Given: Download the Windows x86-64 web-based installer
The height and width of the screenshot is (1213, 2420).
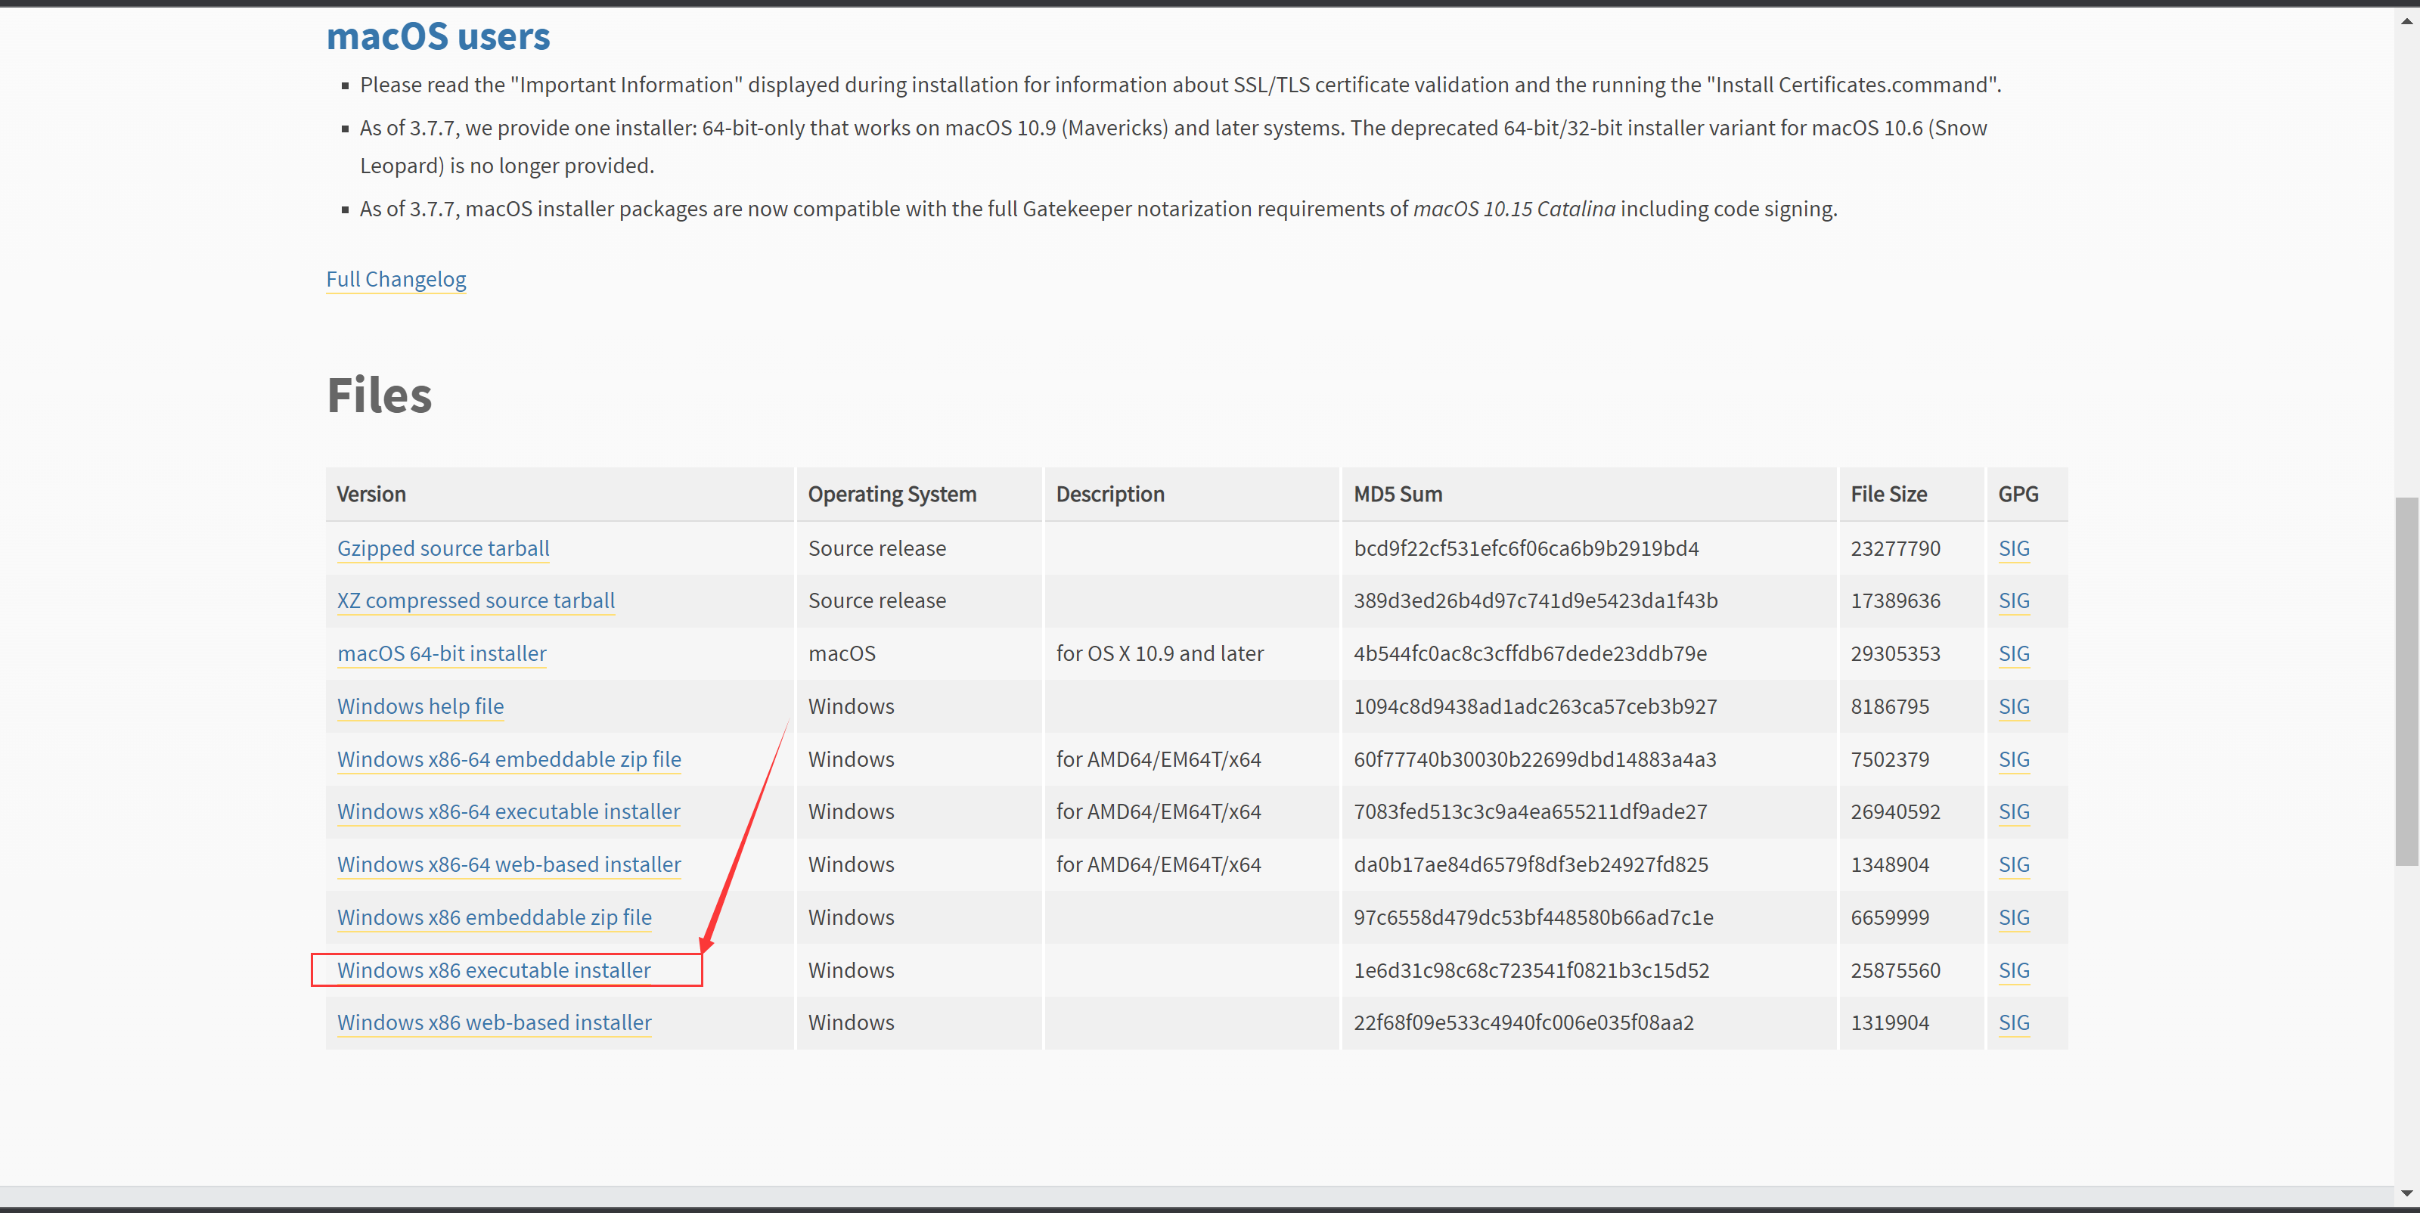Looking at the screenshot, I should coord(508,864).
